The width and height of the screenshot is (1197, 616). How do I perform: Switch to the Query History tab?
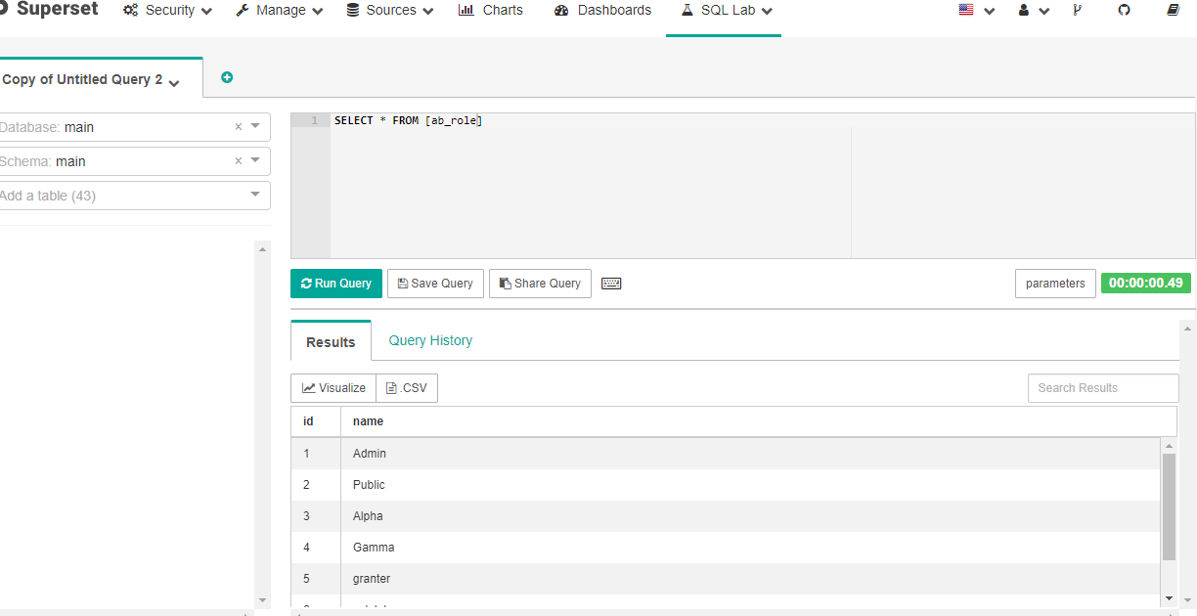(430, 340)
